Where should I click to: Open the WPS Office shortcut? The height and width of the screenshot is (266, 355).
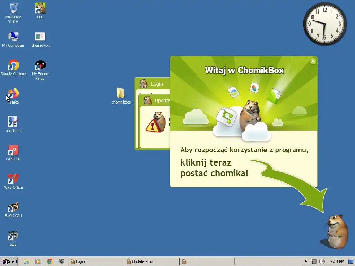click(x=13, y=181)
